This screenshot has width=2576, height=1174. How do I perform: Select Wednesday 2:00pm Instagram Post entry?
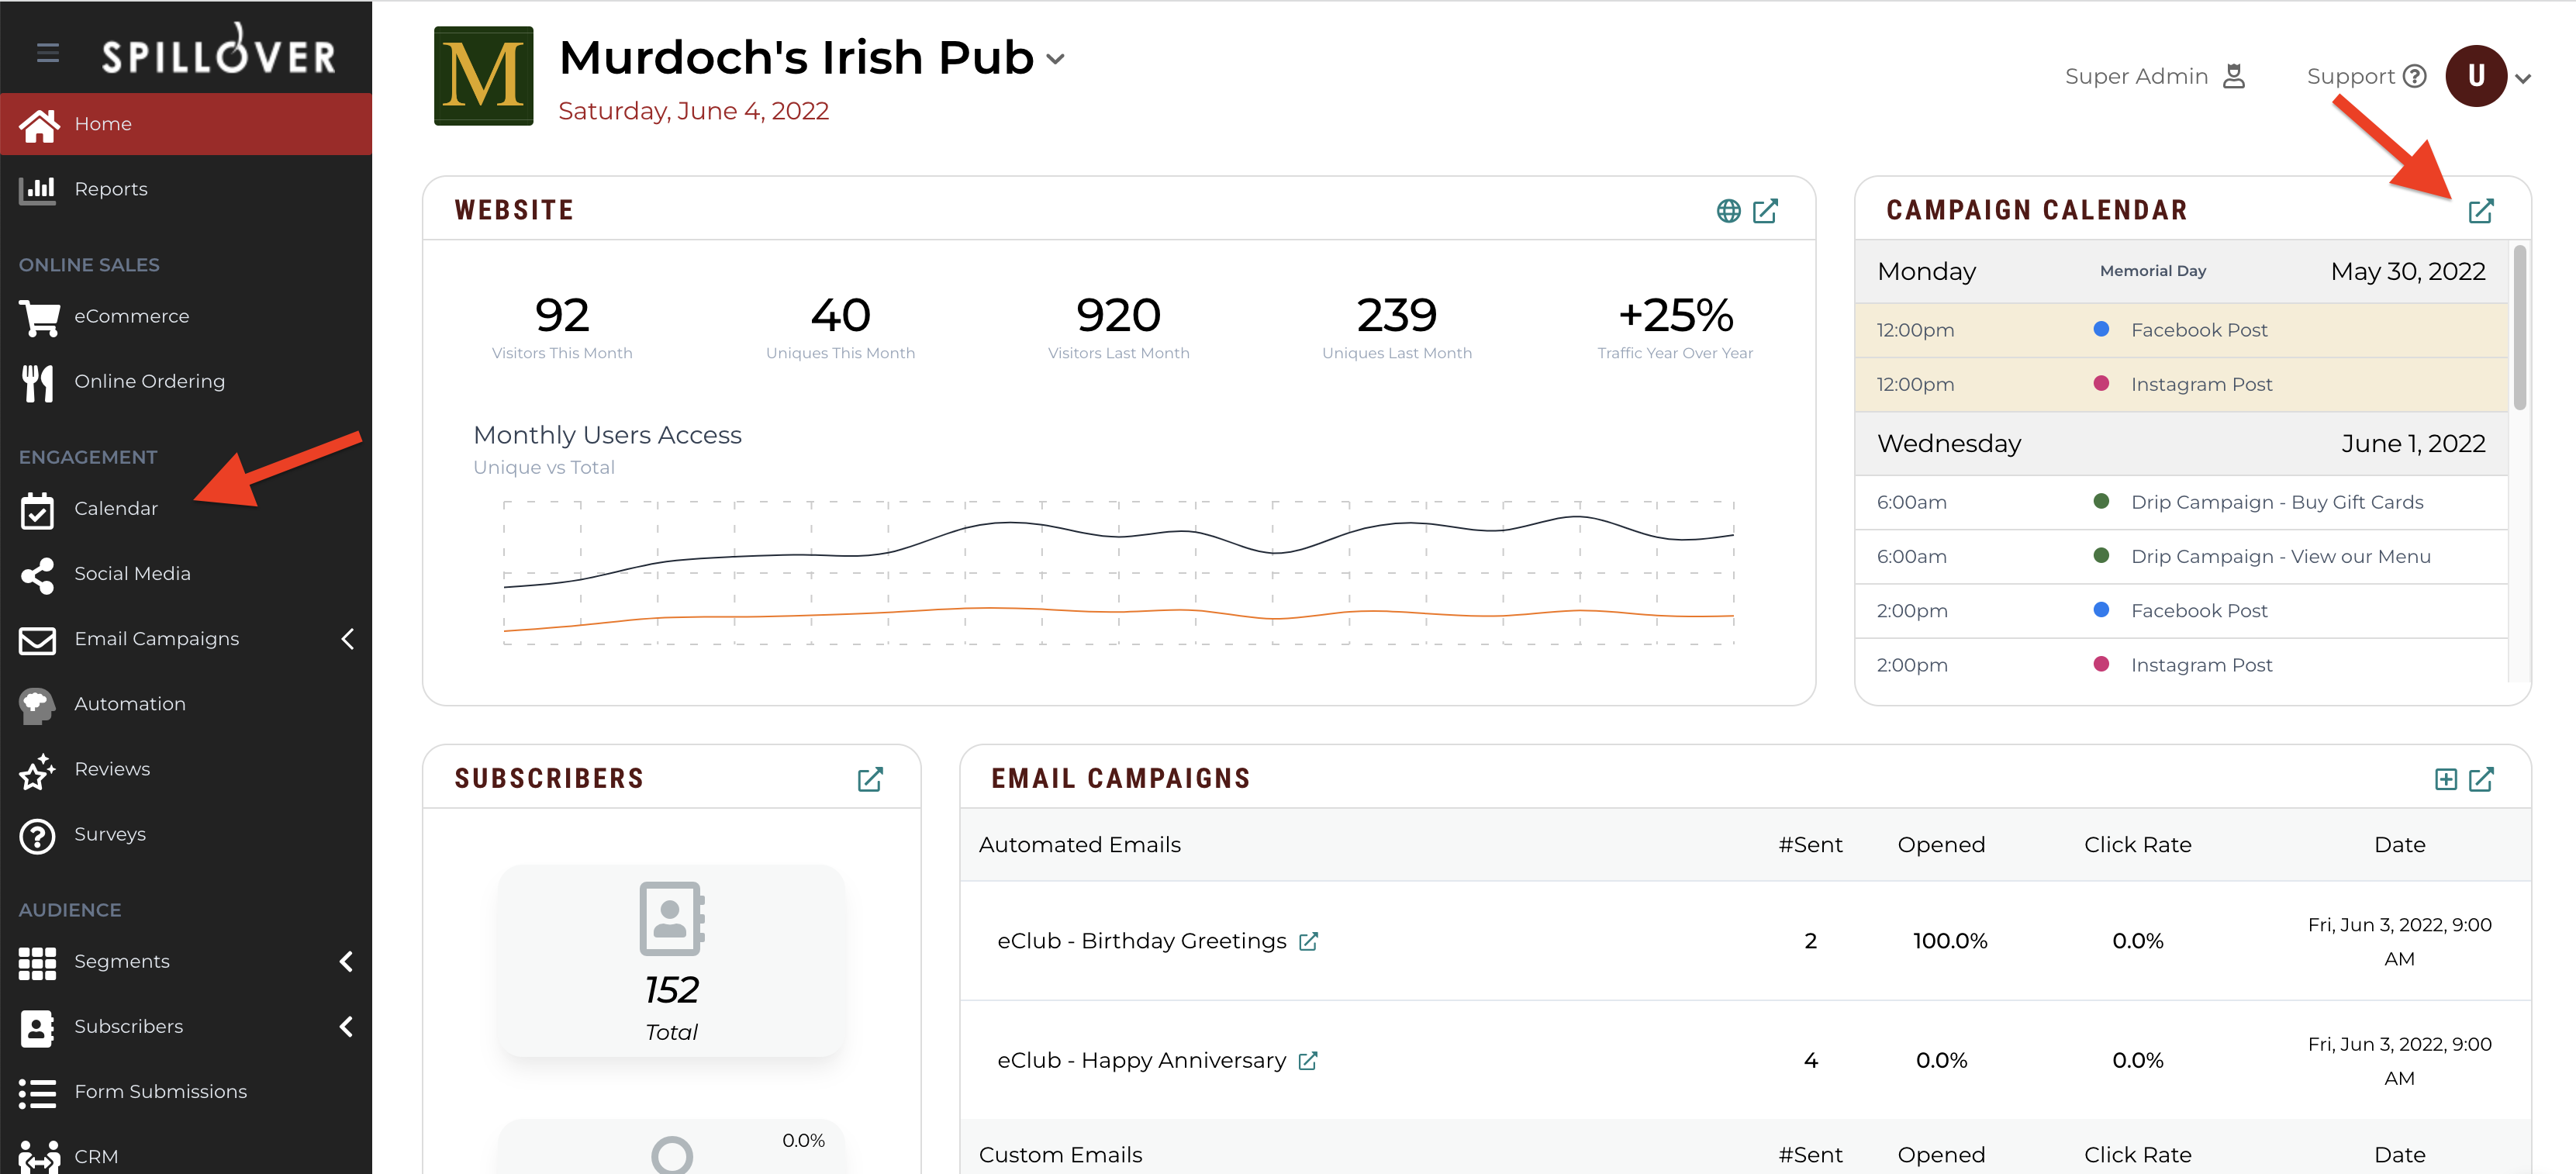[2181, 664]
